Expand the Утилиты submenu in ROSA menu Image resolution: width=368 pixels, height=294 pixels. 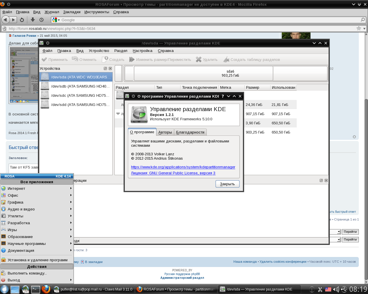(x=37, y=216)
